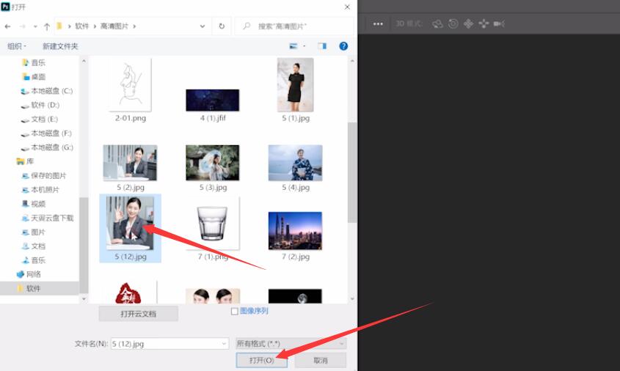Click the blue help question mark icon

click(343, 45)
